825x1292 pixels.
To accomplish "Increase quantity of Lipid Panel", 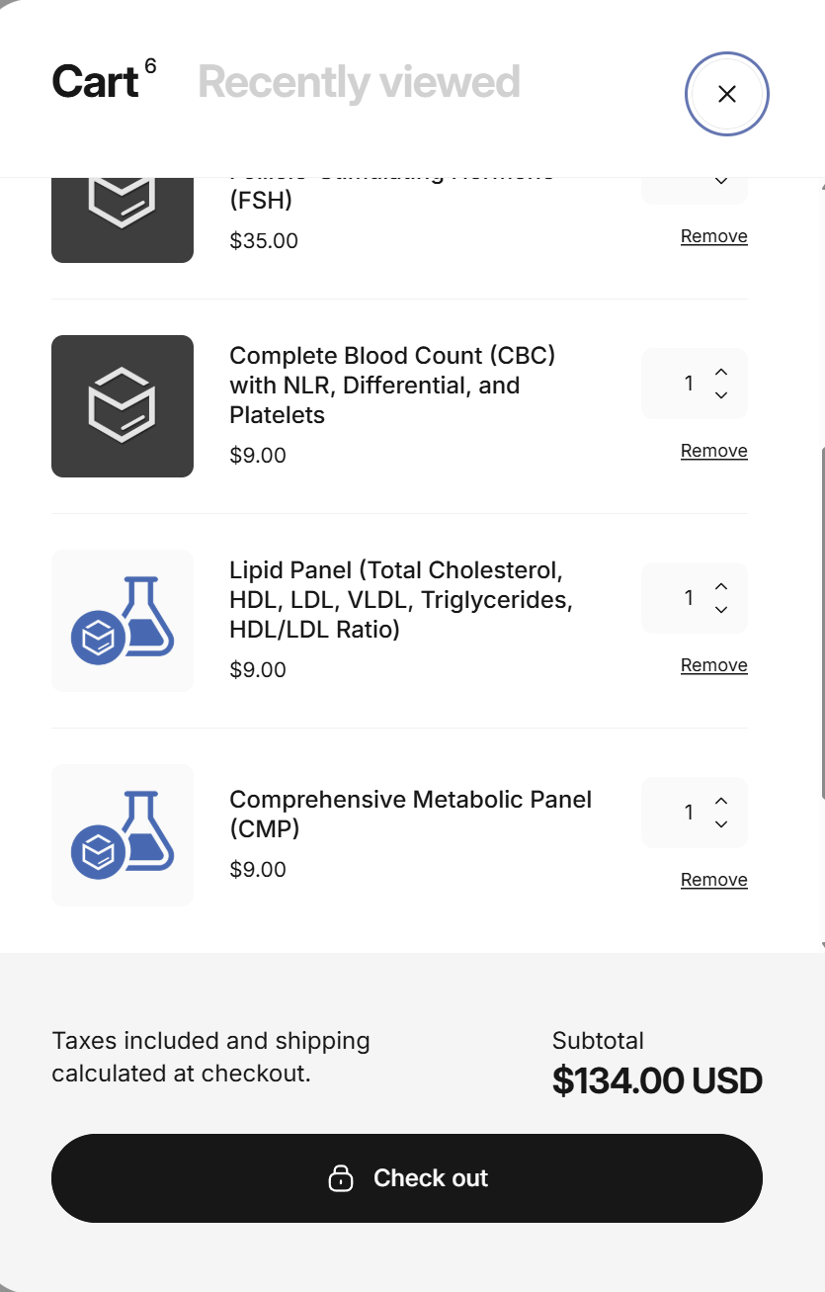I will click(721, 586).
